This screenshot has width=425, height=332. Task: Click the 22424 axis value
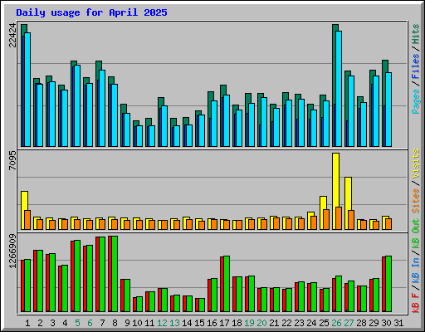[12, 36]
